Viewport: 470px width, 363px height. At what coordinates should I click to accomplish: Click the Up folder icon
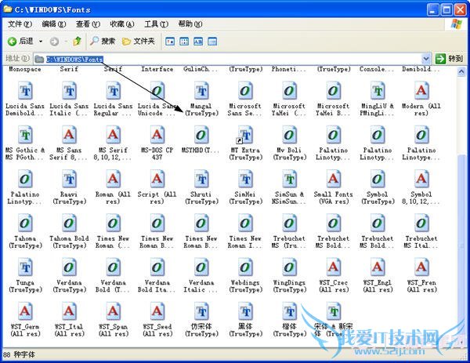pyautogui.click(x=77, y=41)
